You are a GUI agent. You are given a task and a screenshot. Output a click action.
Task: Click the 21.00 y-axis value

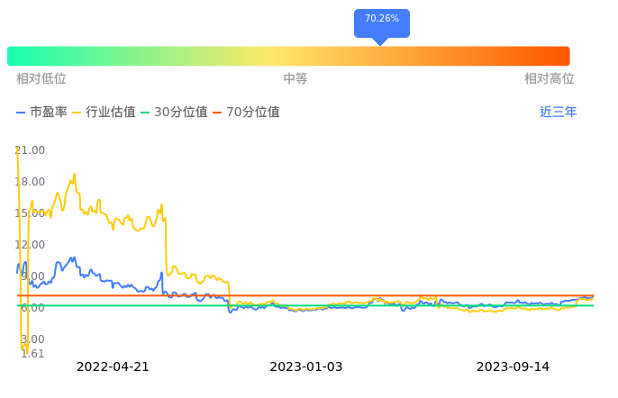coord(31,150)
